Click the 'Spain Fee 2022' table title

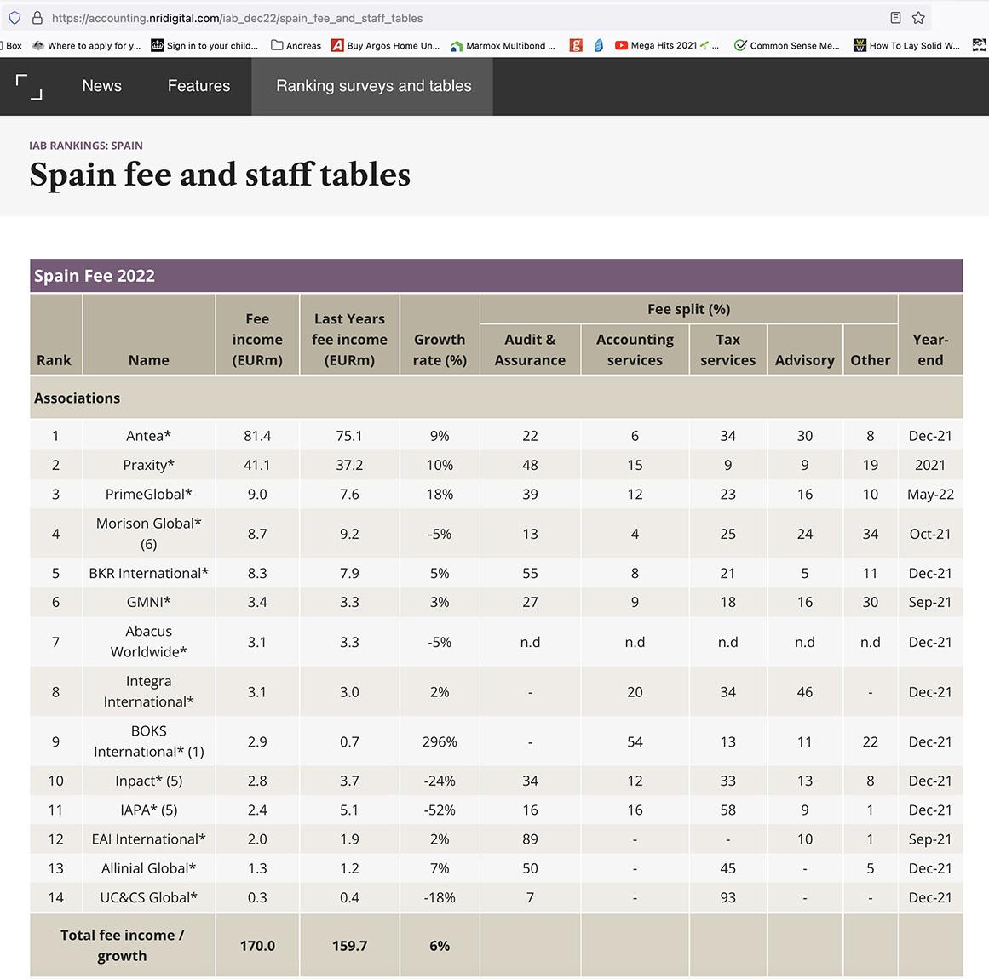point(94,276)
